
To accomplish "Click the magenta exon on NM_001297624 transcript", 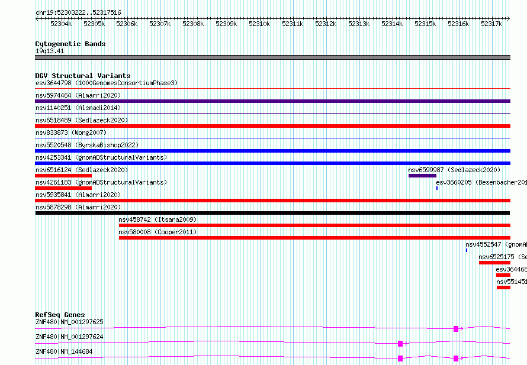I will pos(400,344).
